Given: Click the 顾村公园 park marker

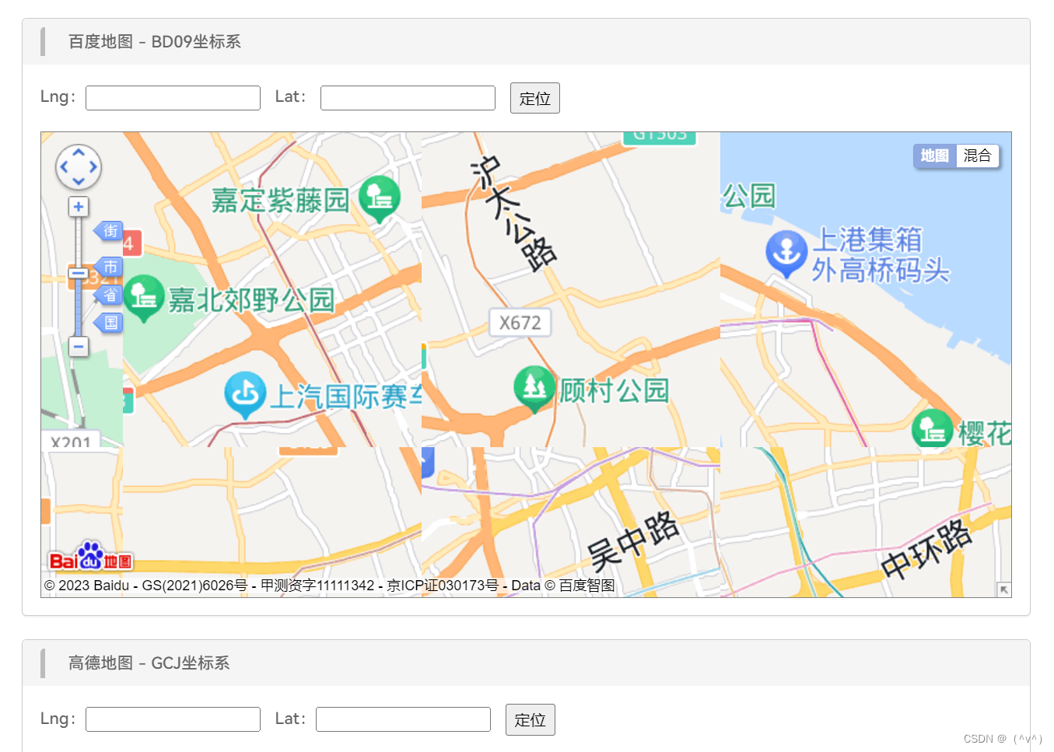Looking at the screenshot, I should point(535,388).
